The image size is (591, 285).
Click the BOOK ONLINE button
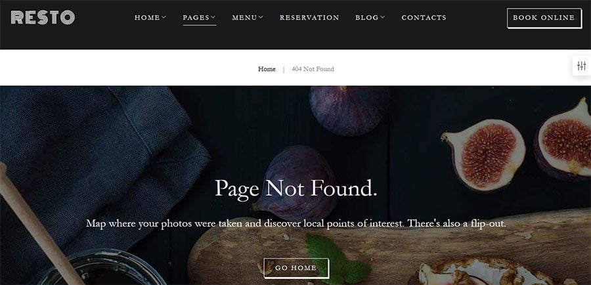point(544,18)
